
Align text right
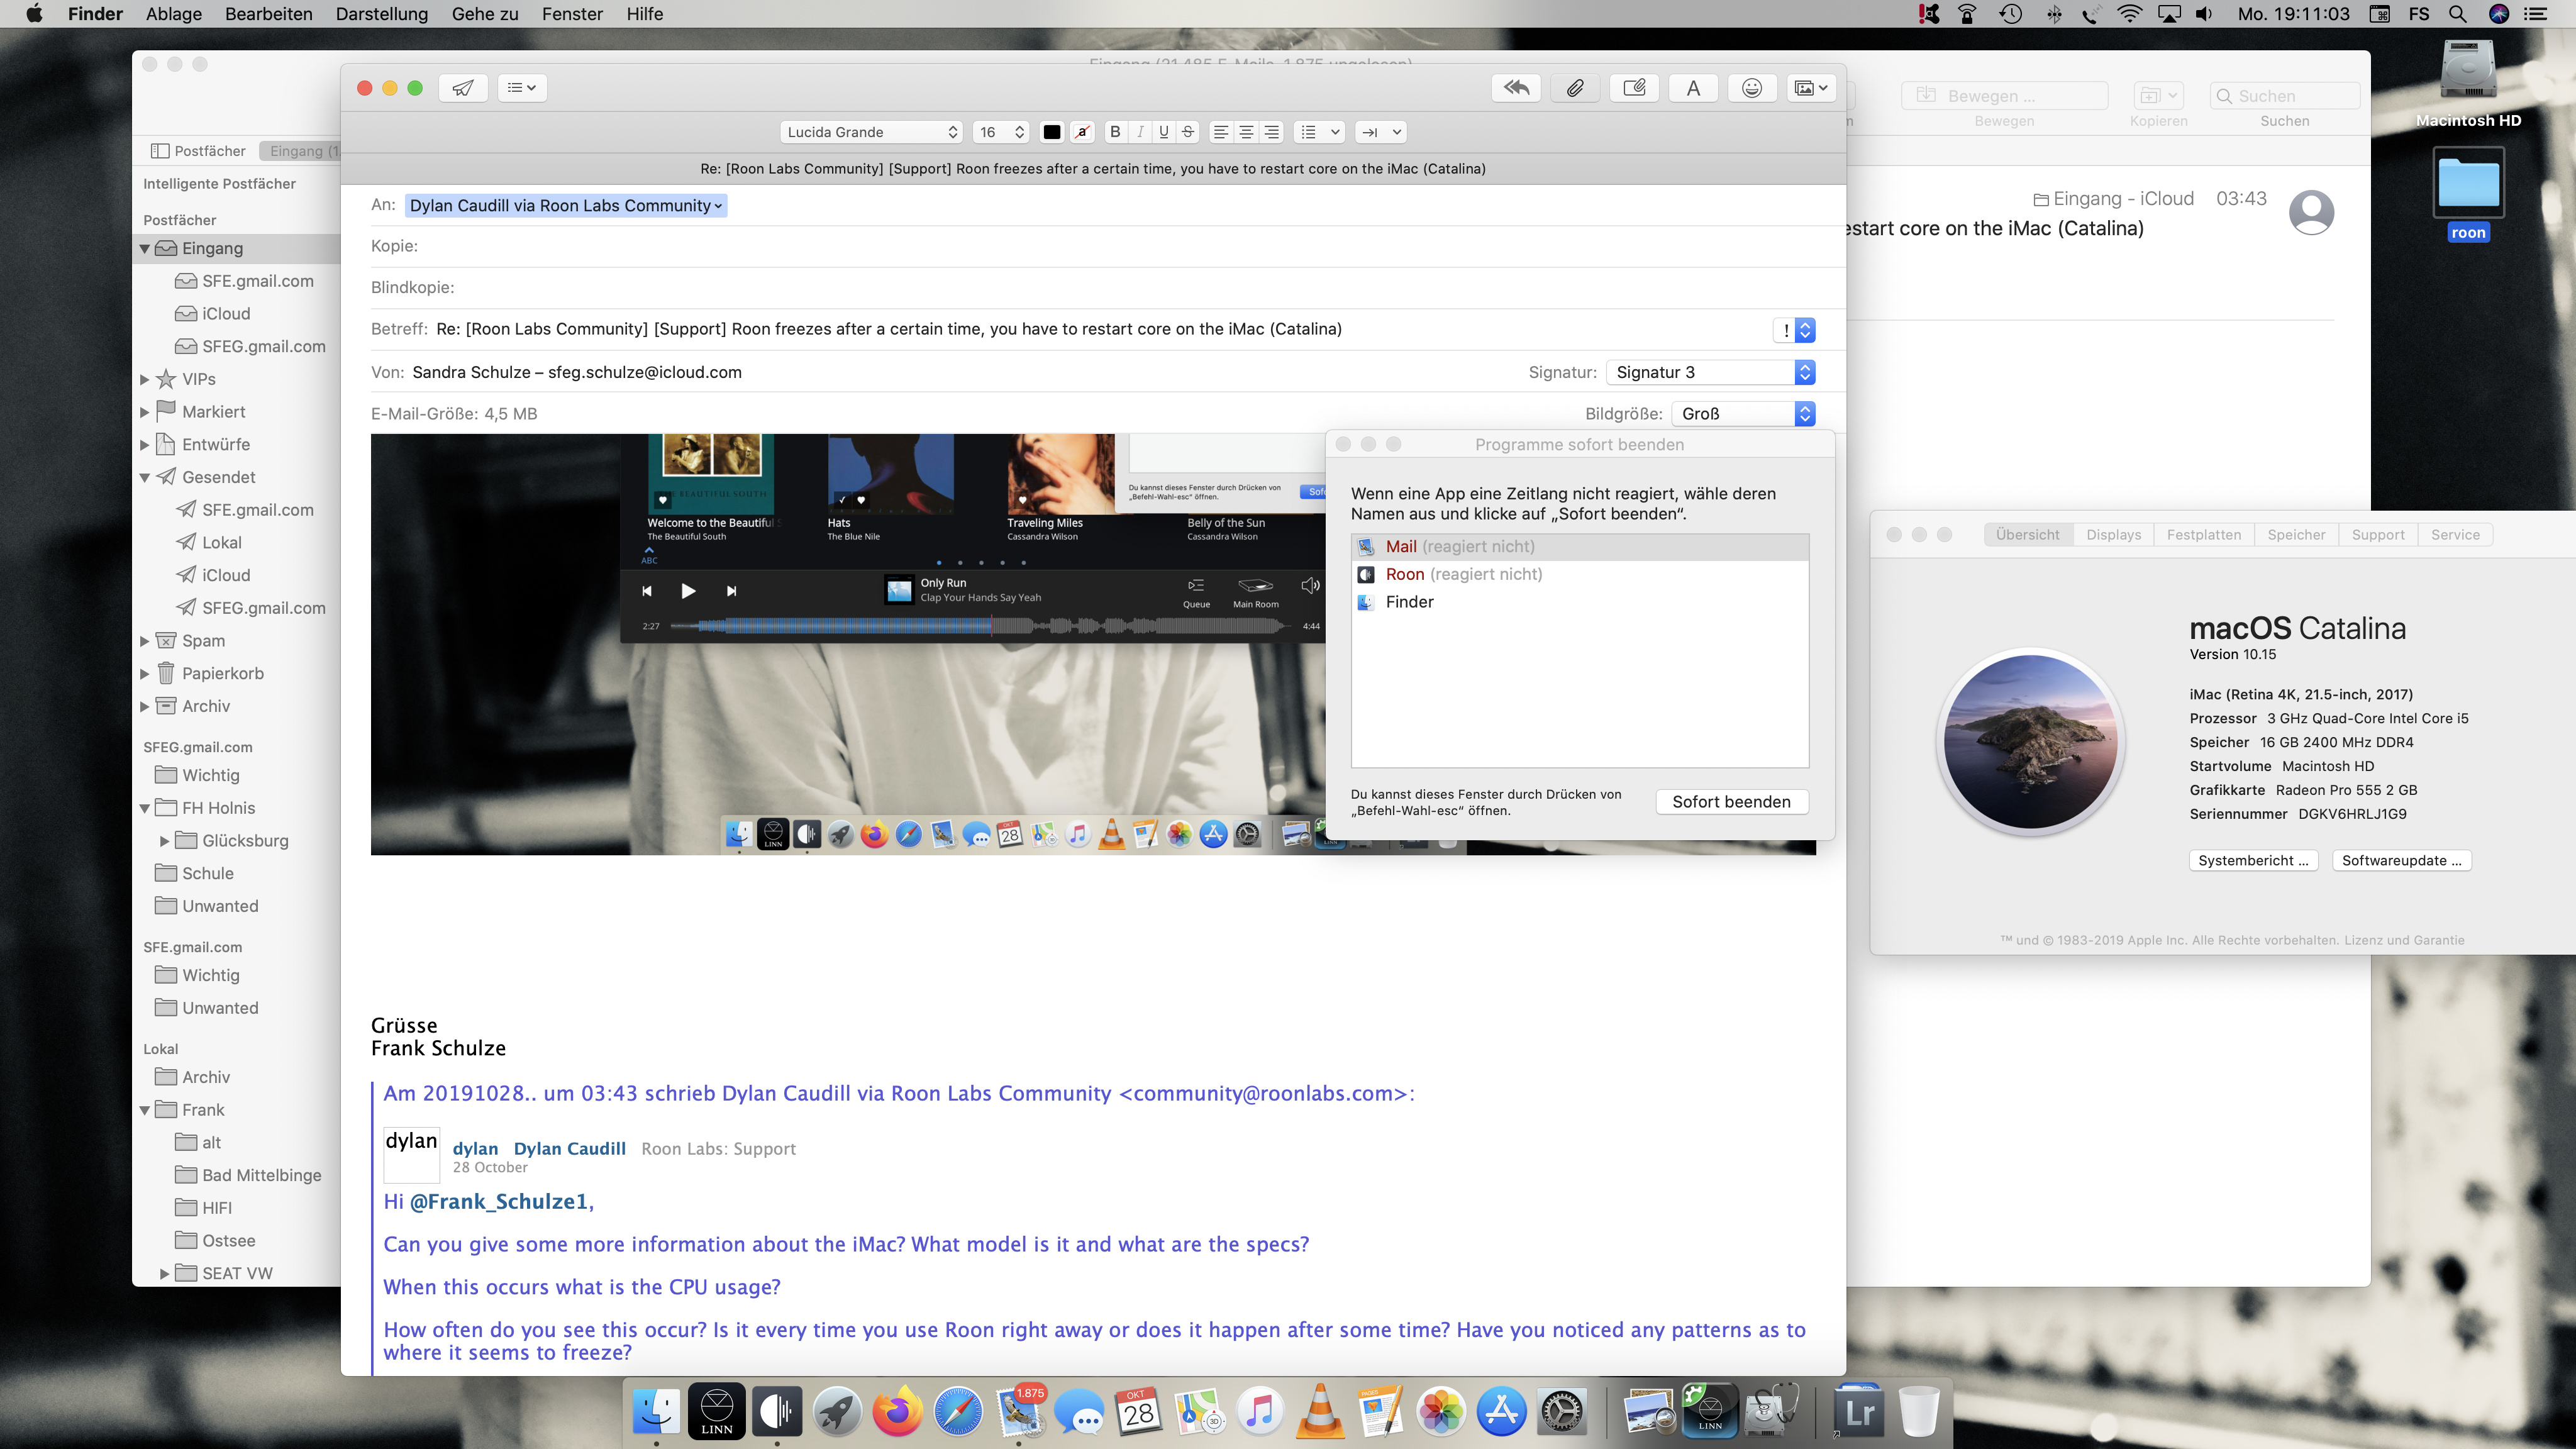pyautogui.click(x=1271, y=132)
